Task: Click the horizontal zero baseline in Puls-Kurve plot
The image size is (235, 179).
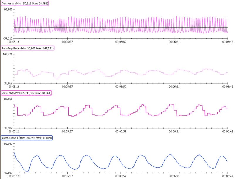Action: [x=117, y=27]
